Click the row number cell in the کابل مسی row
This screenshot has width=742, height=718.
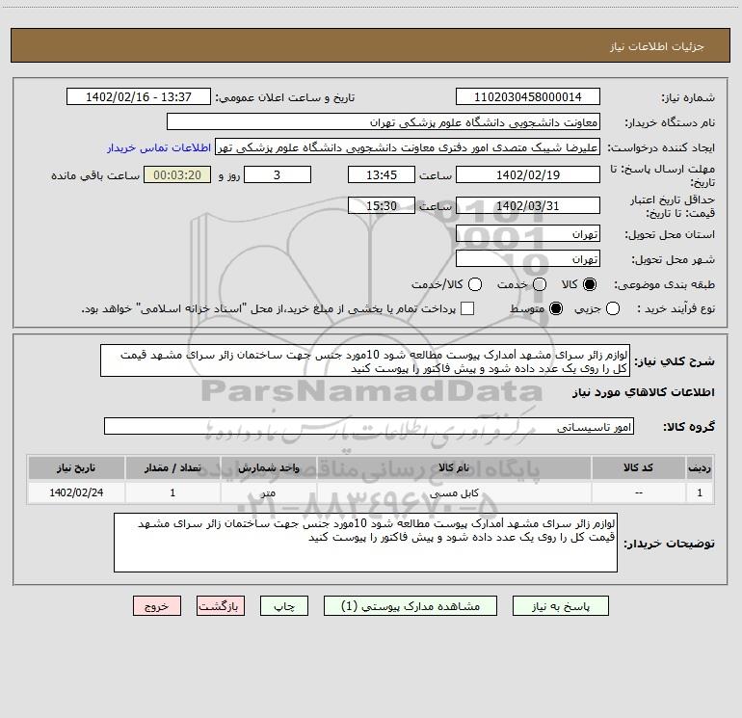point(700,492)
